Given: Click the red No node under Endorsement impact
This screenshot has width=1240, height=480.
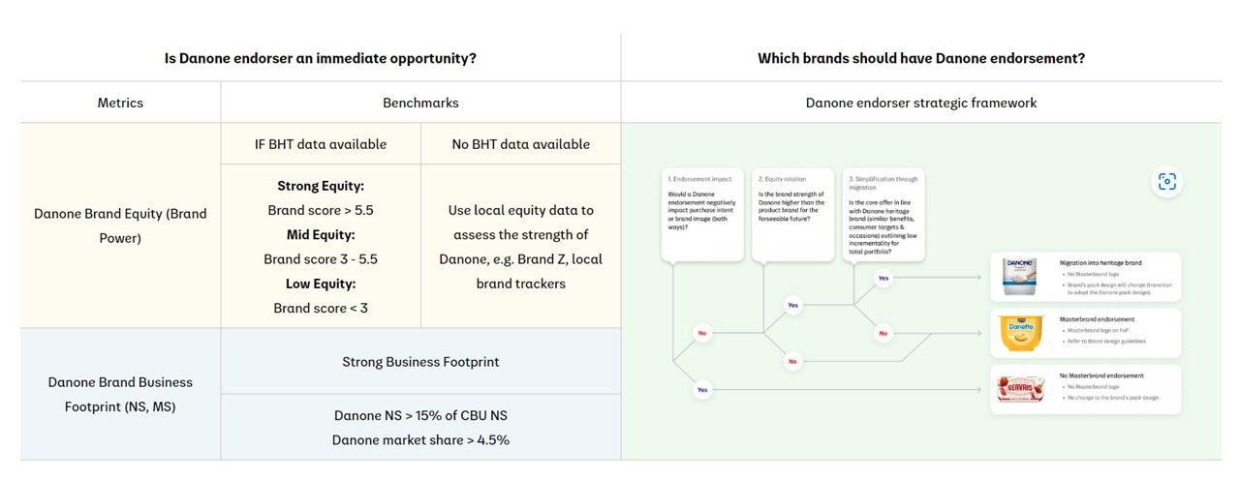Looking at the screenshot, I should click(x=702, y=333).
